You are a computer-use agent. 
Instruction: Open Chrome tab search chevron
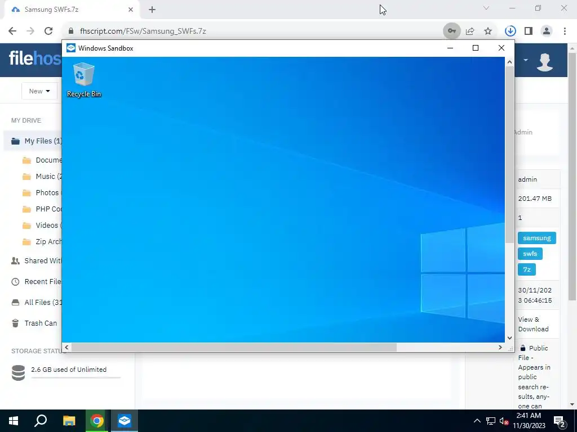coord(486,8)
